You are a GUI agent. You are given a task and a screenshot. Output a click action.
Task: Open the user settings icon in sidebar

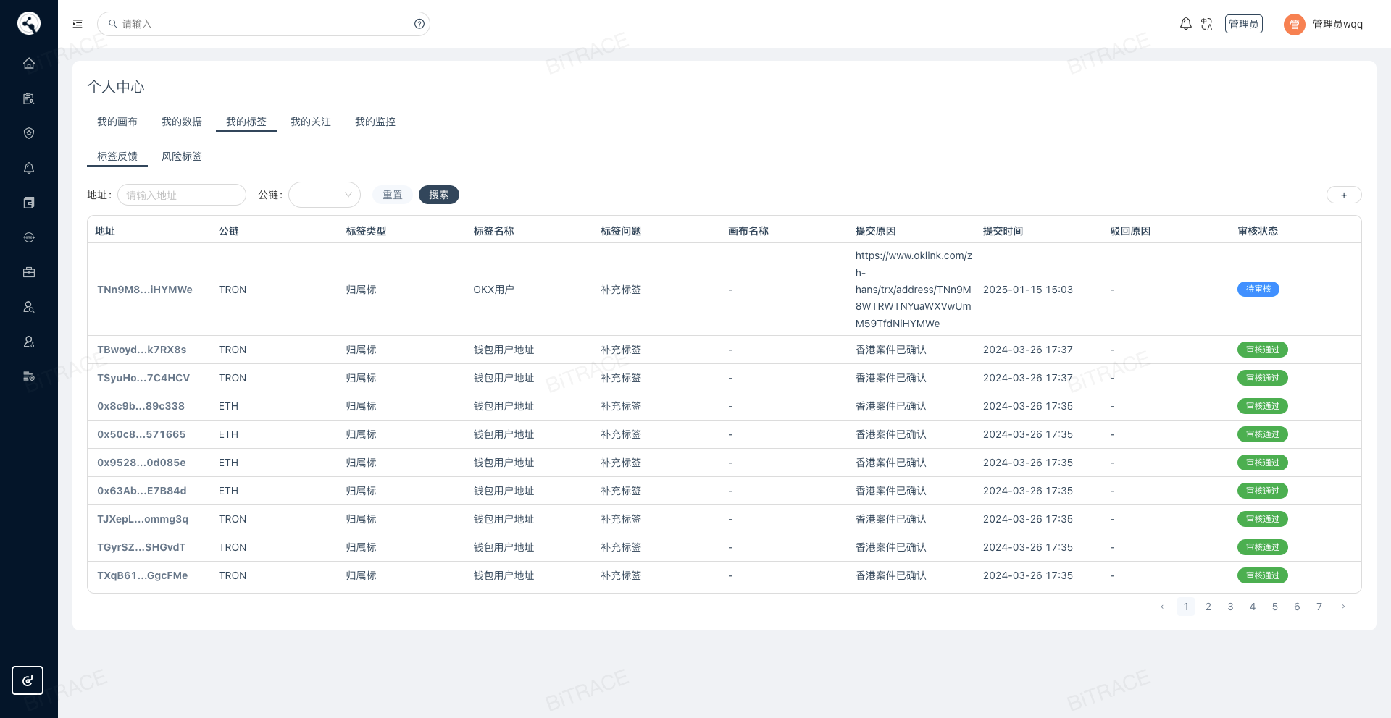[x=29, y=342]
